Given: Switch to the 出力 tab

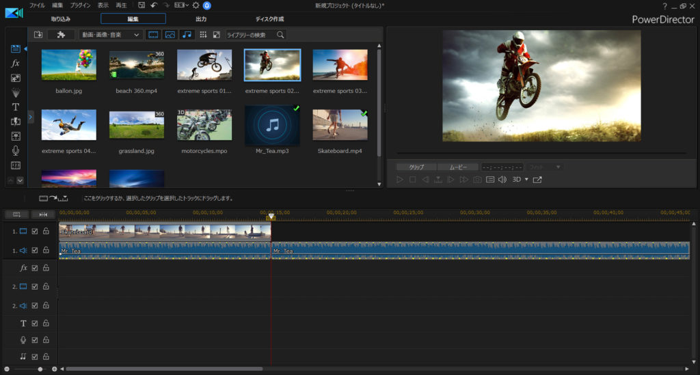Looking at the screenshot, I should (201, 18).
